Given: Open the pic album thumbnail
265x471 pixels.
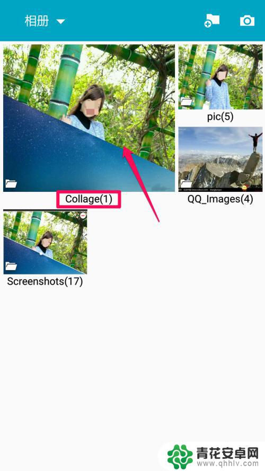Looking at the screenshot, I should coord(220,77).
